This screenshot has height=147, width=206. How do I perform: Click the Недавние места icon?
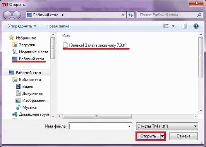click(x=15, y=52)
